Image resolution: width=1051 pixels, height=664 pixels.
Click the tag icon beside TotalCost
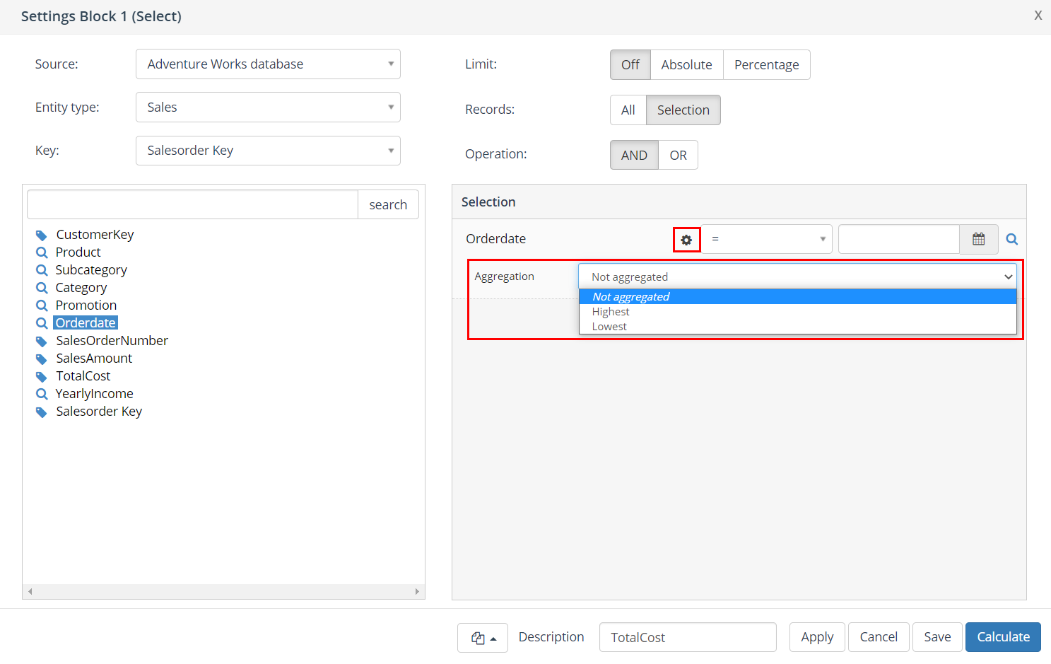click(x=42, y=377)
